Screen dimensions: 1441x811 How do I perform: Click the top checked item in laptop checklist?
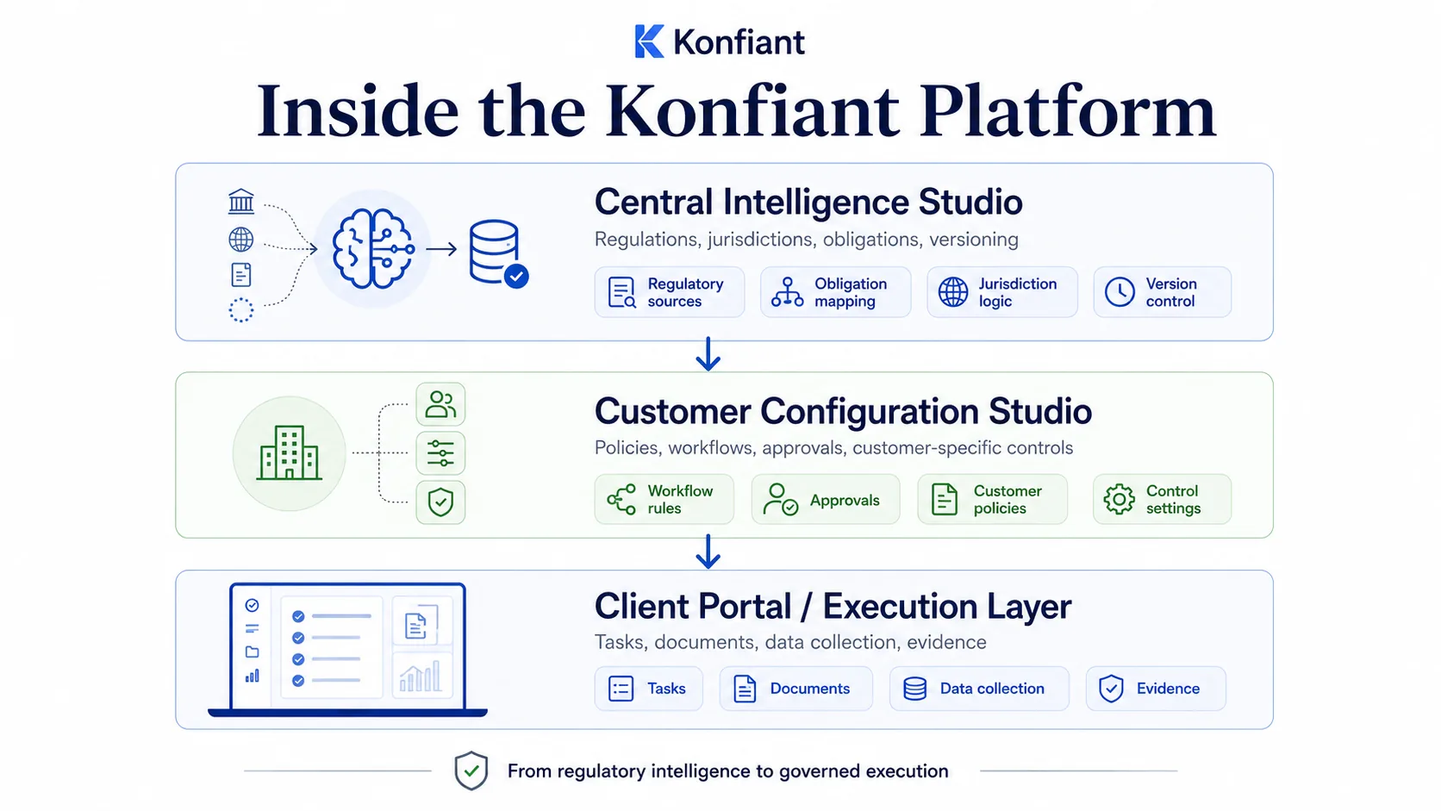coord(334,616)
